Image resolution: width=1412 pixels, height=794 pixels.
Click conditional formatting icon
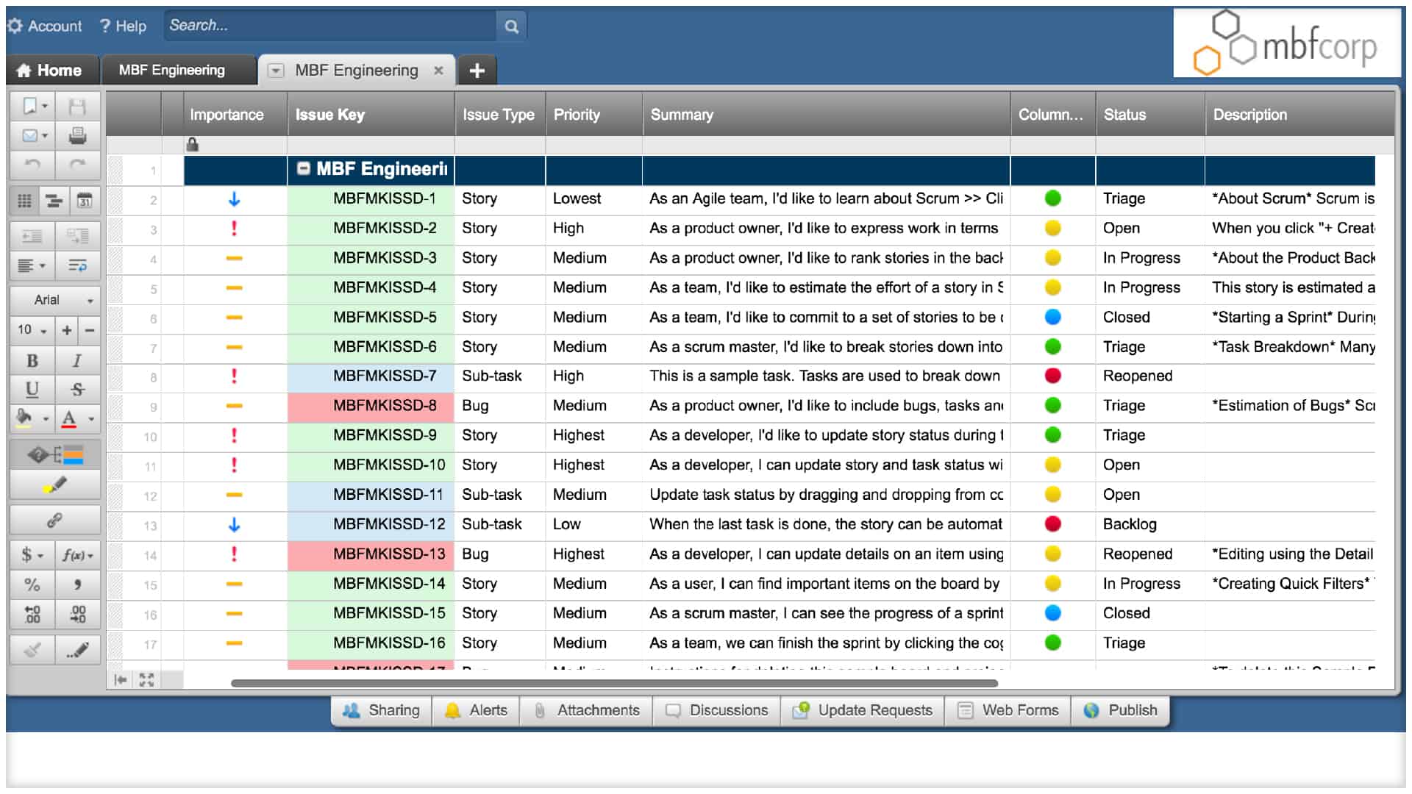[x=54, y=455]
